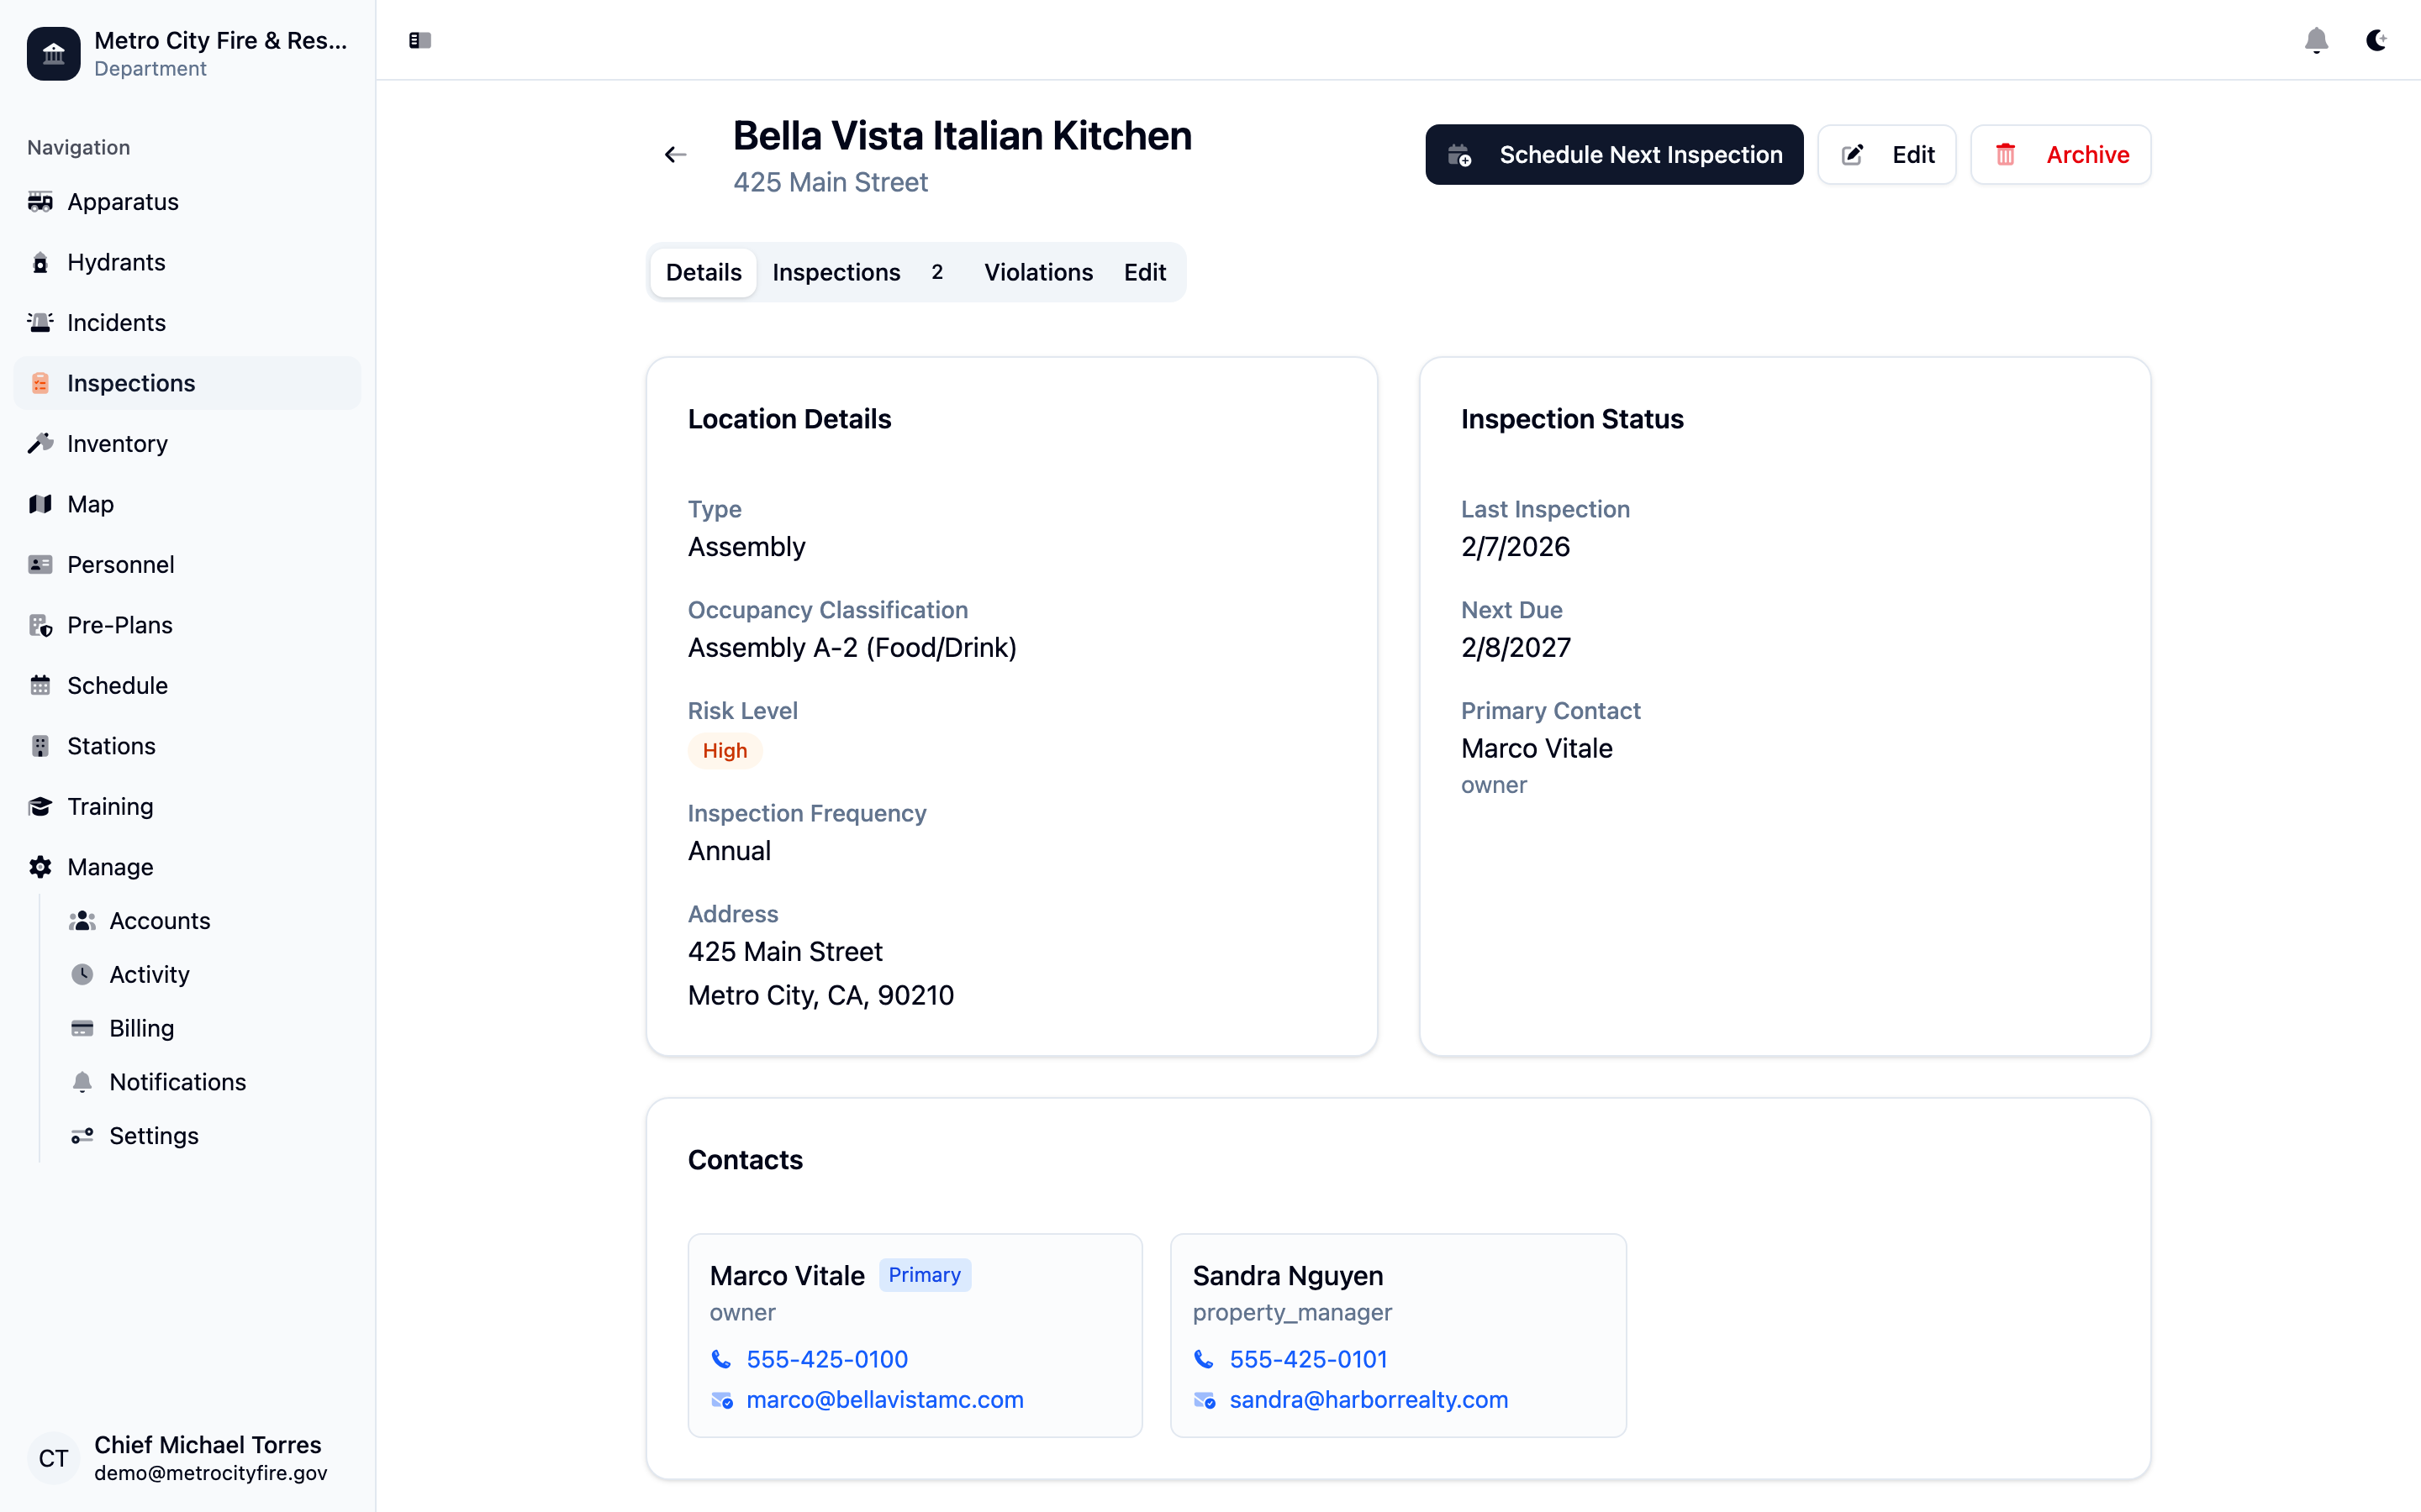Image resolution: width=2421 pixels, height=1512 pixels.
Task: Open Chief Michael Torres user menu
Action: click(188, 1458)
